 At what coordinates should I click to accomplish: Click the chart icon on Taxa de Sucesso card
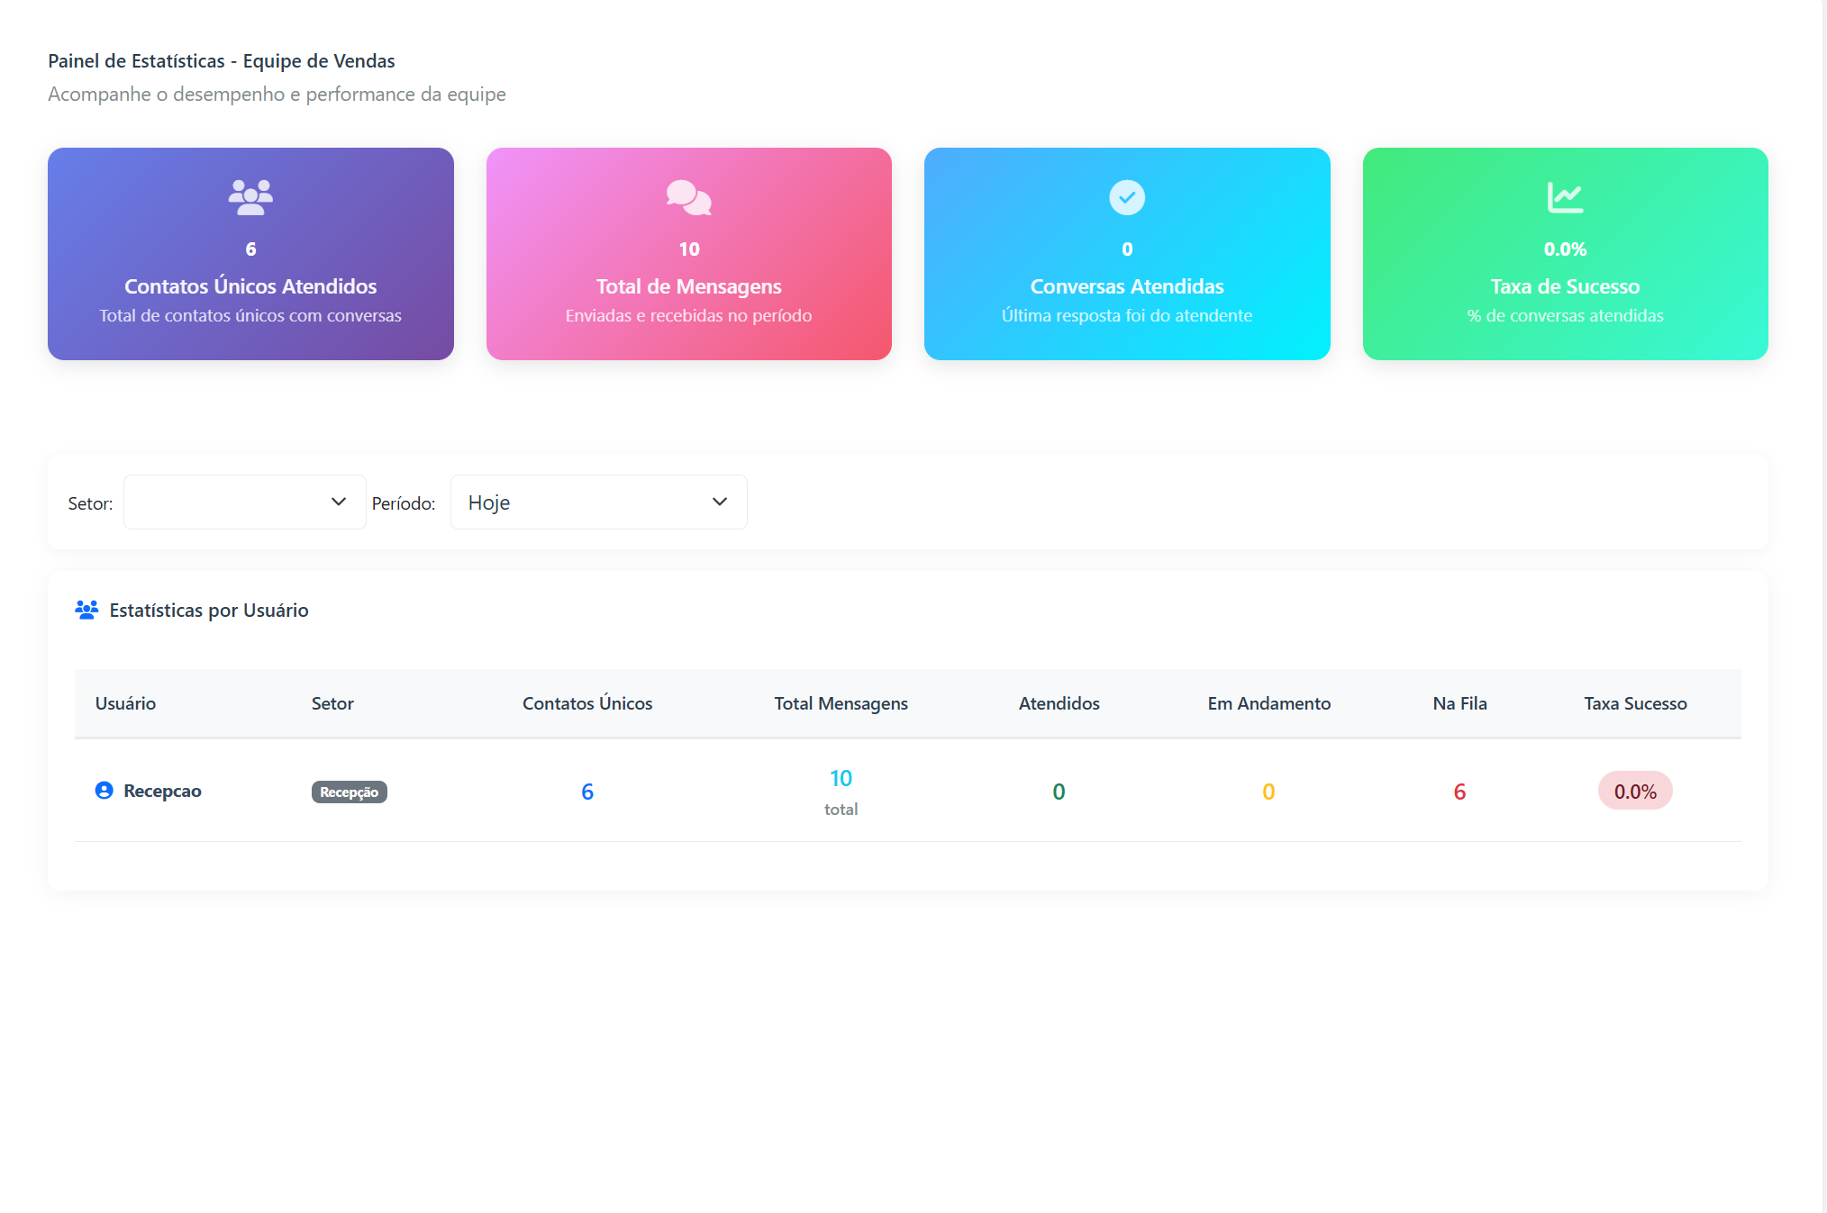(x=1565, y=197)
